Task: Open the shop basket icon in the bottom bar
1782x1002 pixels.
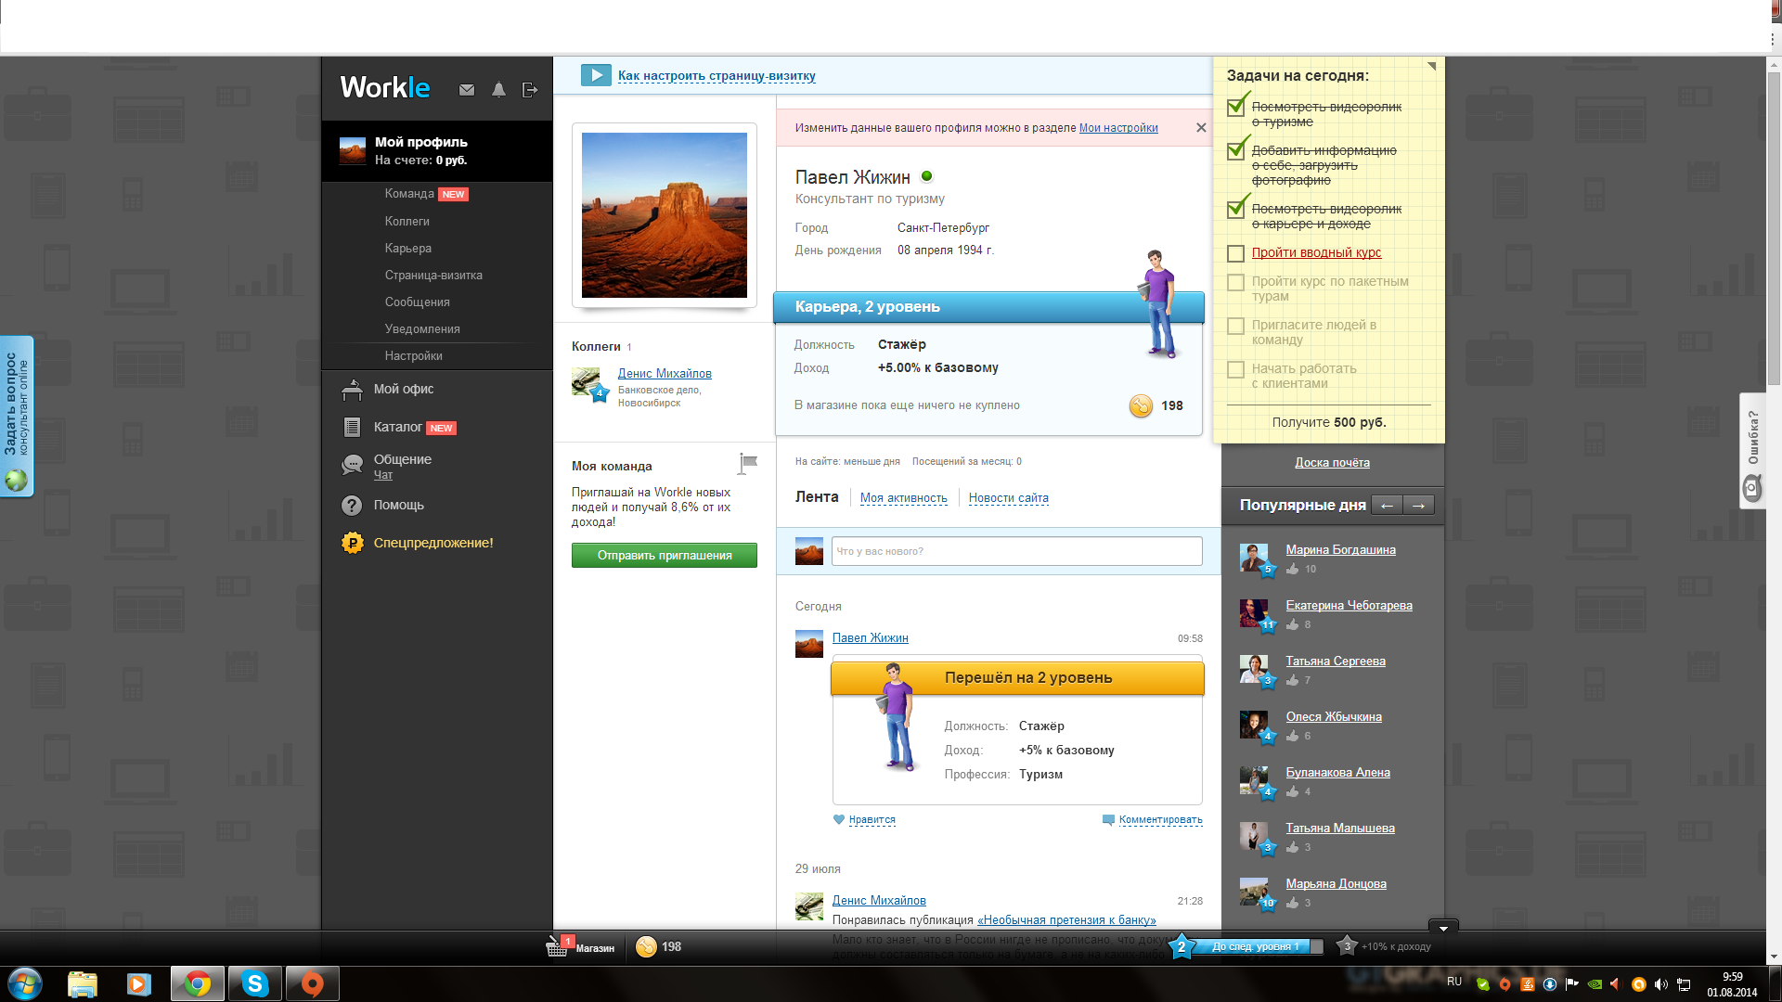Action: pos(557,946)
